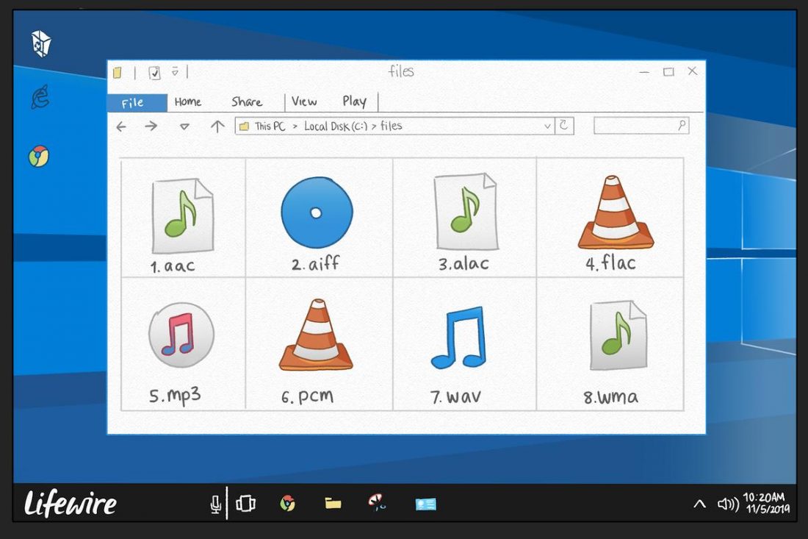This screenshot has width=808, height=539.
Task: Expand the Quick Access Toolbar customization menu
Action: tap(175, 73)
